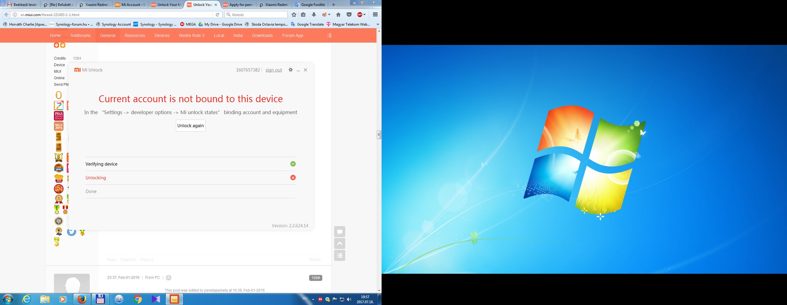Open MEGA bookmark
This screenshot has height=305, width=787.
point(188,24)
